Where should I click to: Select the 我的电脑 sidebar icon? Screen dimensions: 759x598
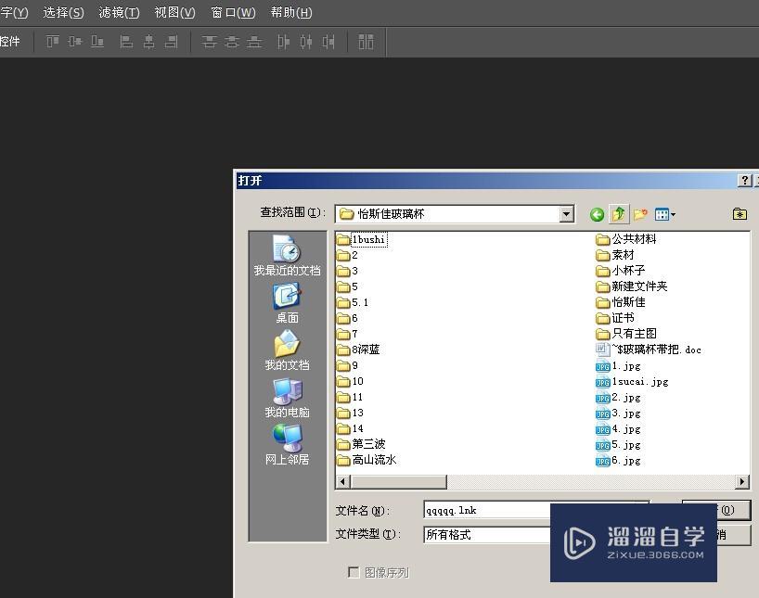[x=286, y=393]
